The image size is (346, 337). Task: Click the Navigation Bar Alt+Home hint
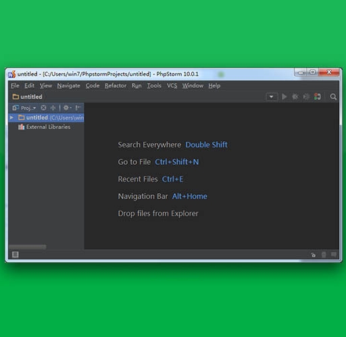pyautogui.click(x=162, y=197)
